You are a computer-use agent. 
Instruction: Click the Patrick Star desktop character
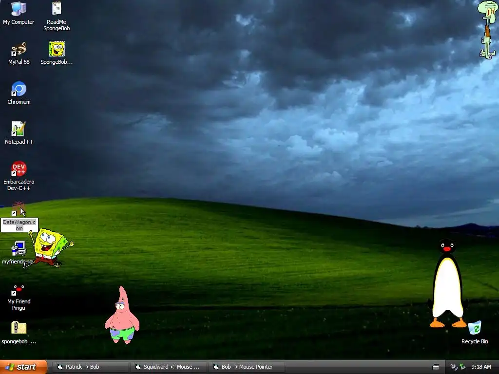point(122,315)
